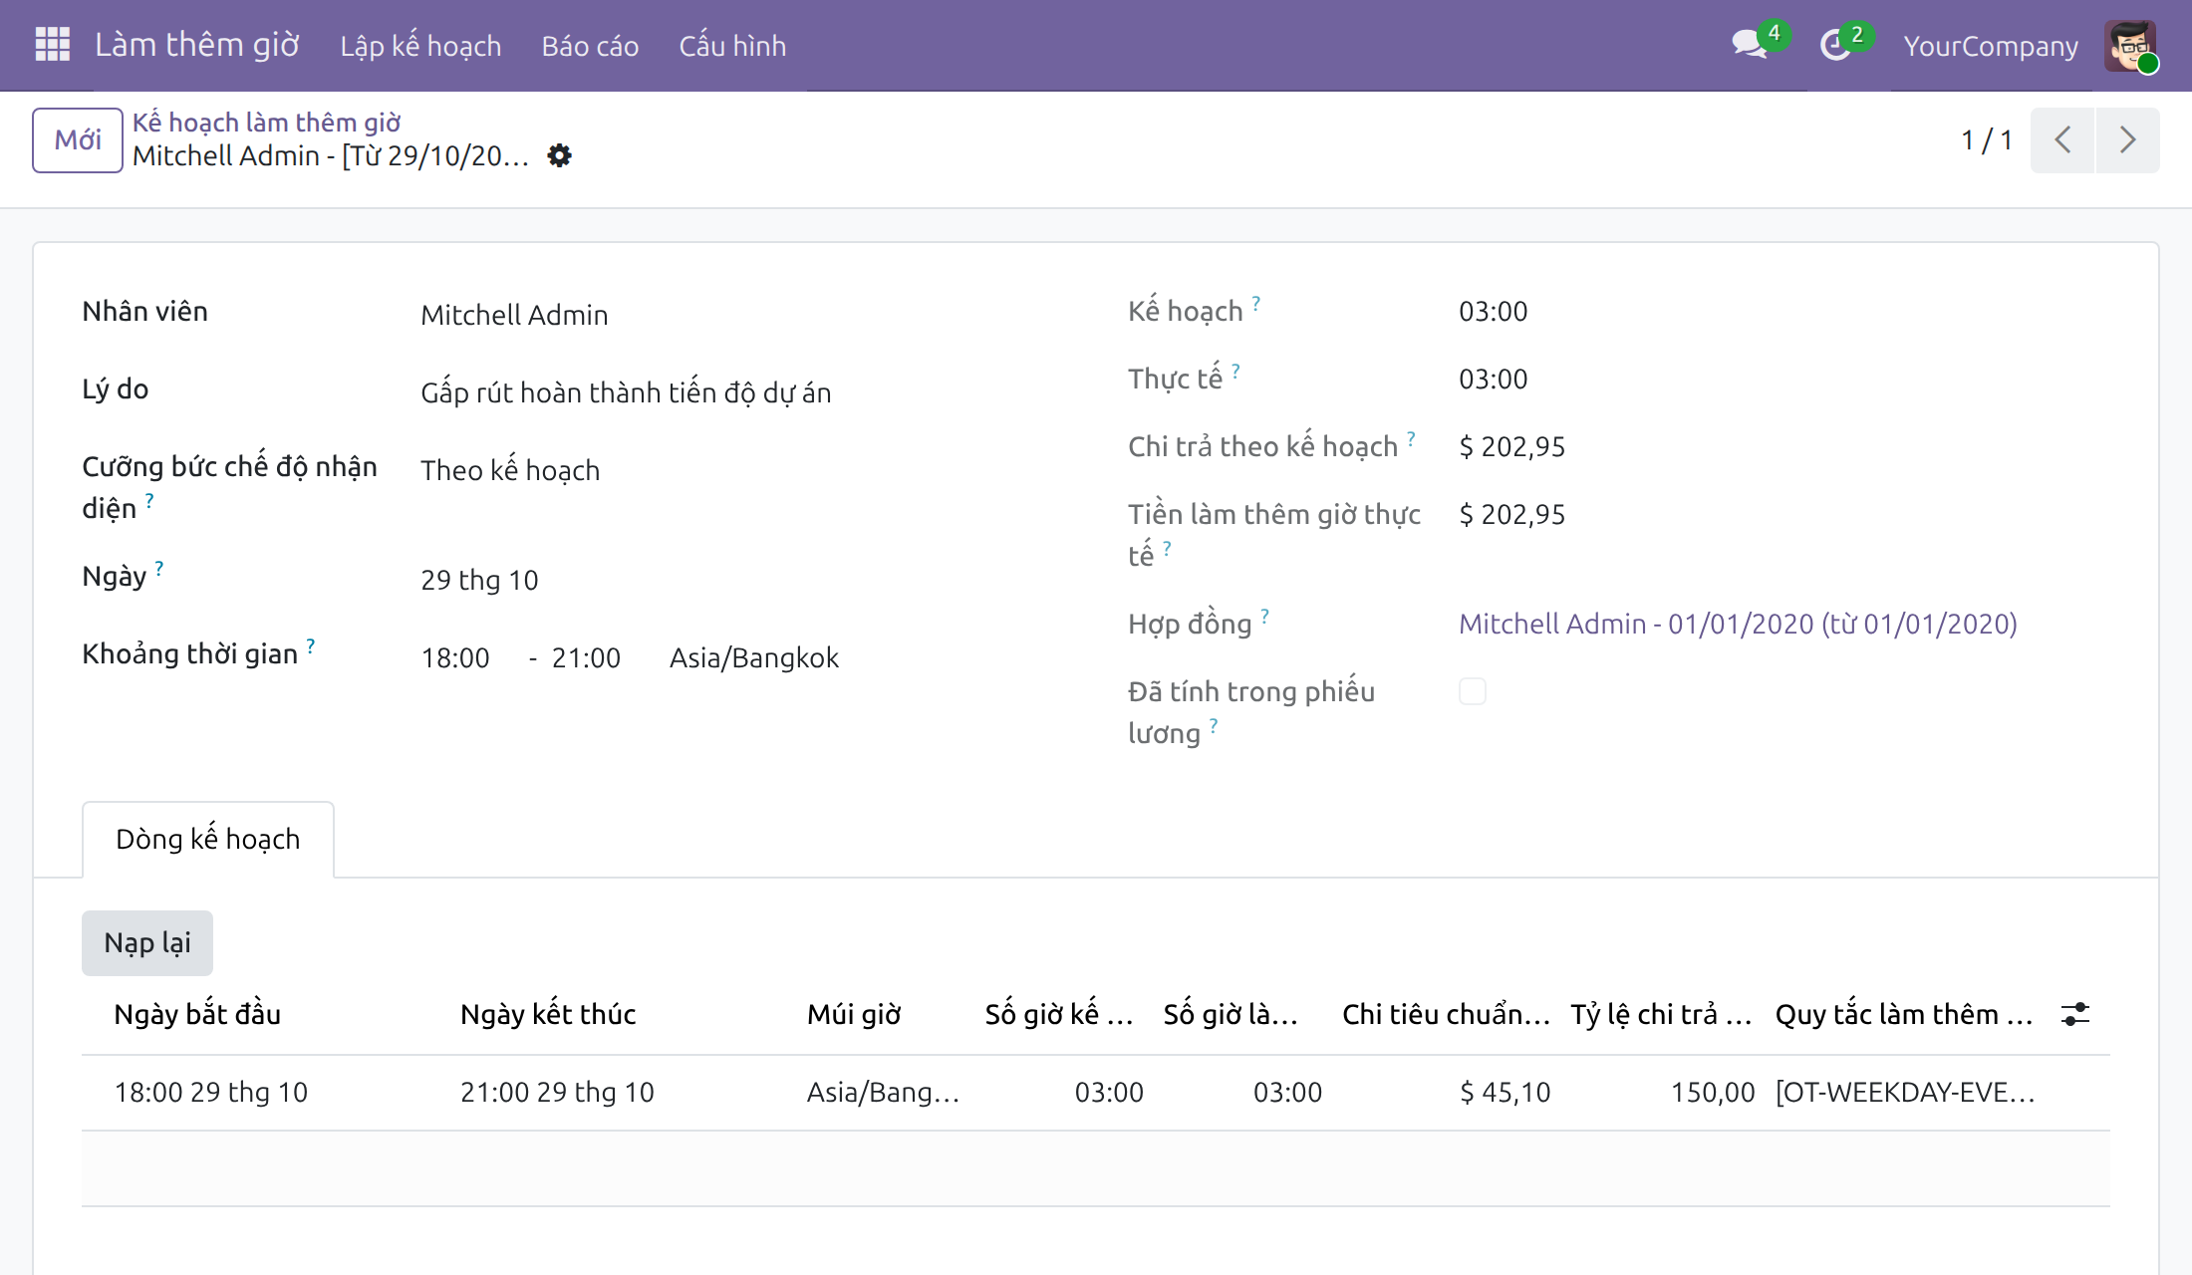
Task: Open the gear actions menu beside record title
Action: pyautogui.click(x=560, y=156)
